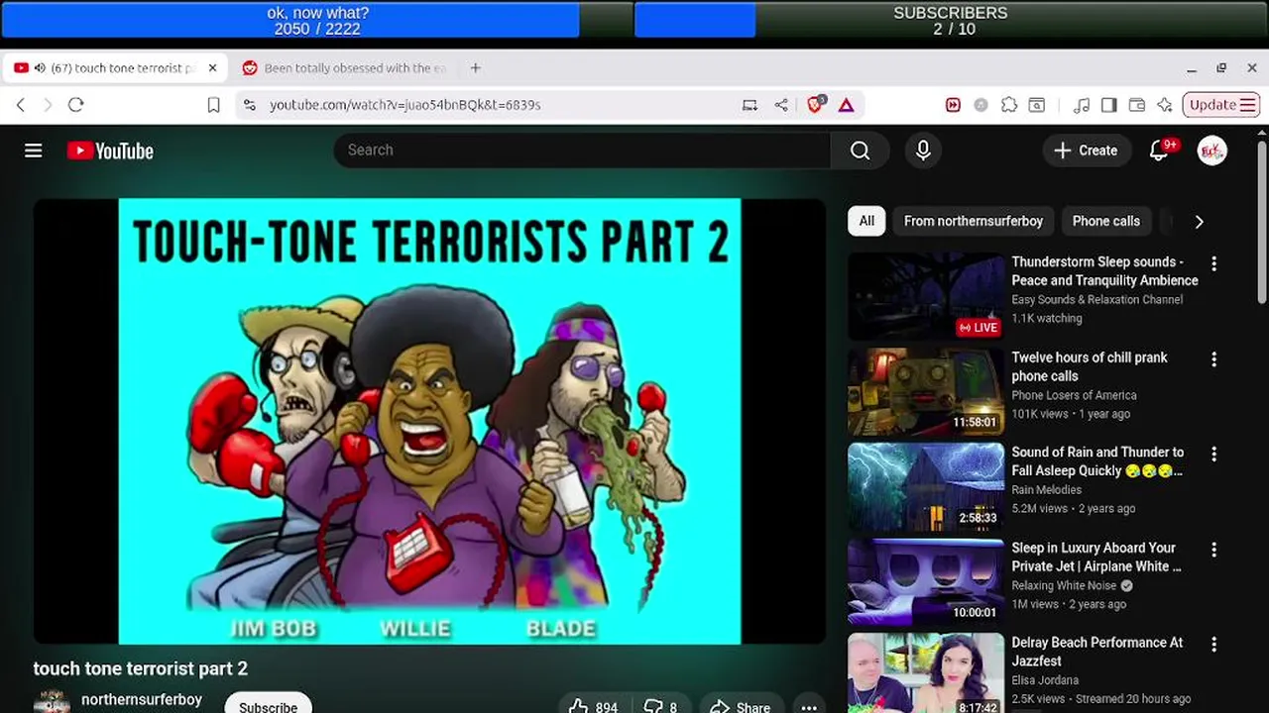This screenshot has width=1269, height=713.
Task: Open options for Thunderstorm Sleep sounds video
Action: click(1213, 263)
